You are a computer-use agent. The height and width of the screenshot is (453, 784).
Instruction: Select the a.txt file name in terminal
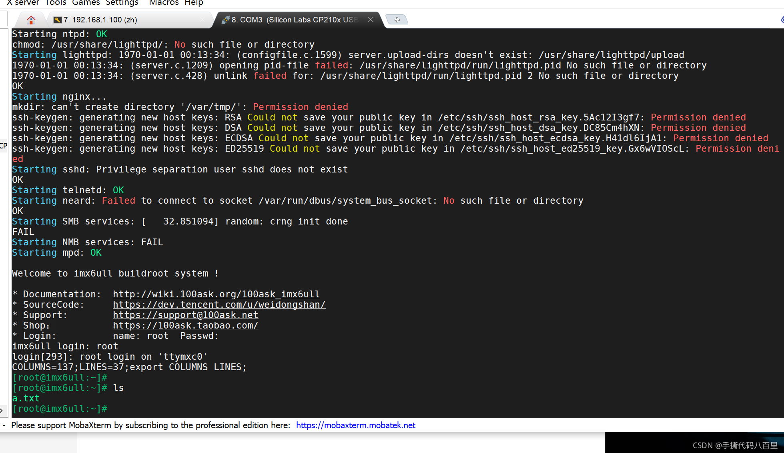26,398
